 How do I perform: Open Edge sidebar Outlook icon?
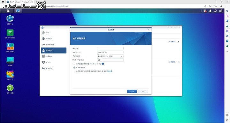click(227, 41)
